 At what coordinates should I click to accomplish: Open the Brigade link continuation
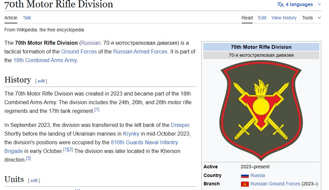click(x=13, y=151)
